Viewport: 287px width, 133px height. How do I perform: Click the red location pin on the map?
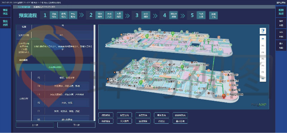point(224,96)
